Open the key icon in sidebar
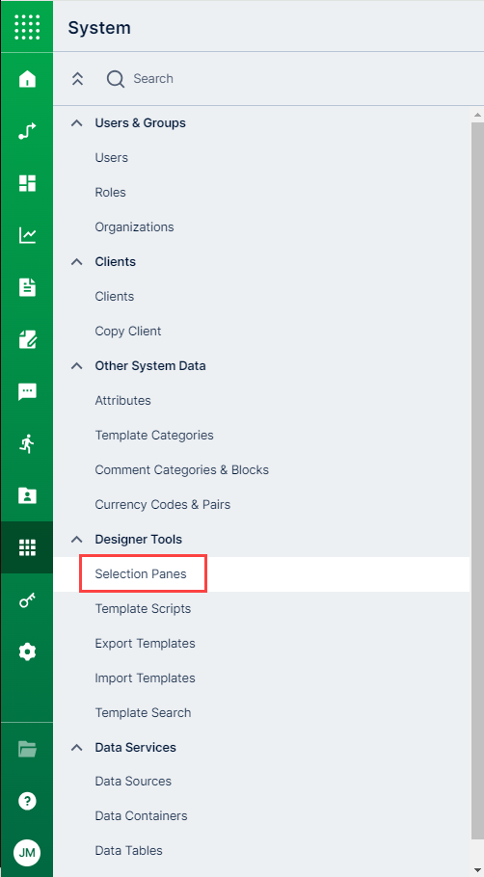Viewport: 484px width, 877px height. pyautogui.click(x=27, y=600)
